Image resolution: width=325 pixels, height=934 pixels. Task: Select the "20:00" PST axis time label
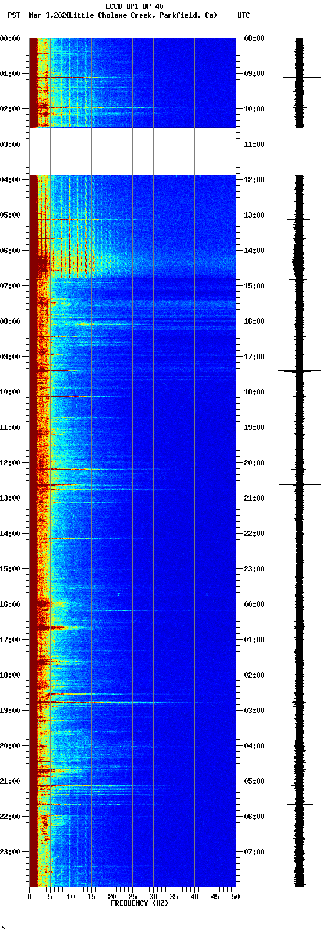click(10, 746)
